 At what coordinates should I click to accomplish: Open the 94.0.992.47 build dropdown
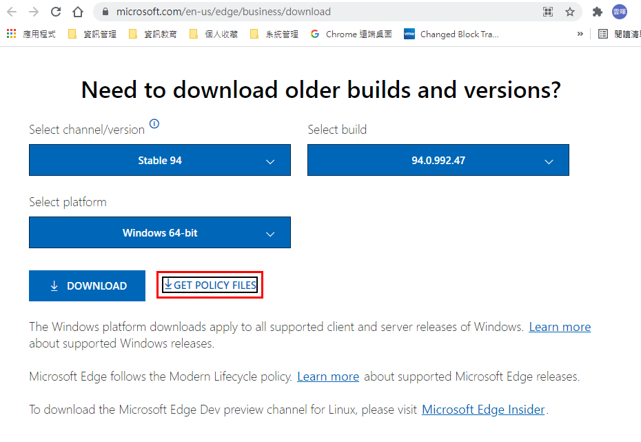pos(438,160)
